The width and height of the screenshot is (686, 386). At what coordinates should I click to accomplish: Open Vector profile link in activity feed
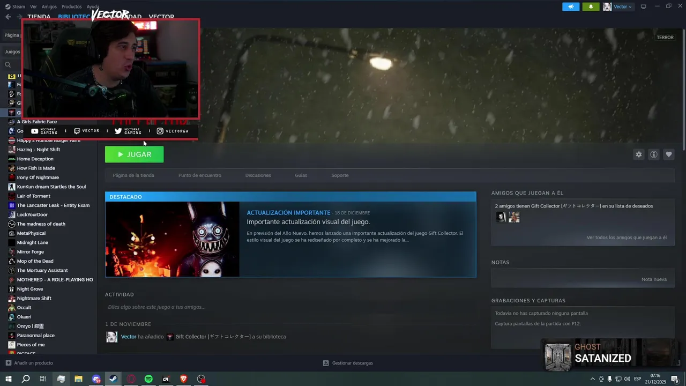129,337
